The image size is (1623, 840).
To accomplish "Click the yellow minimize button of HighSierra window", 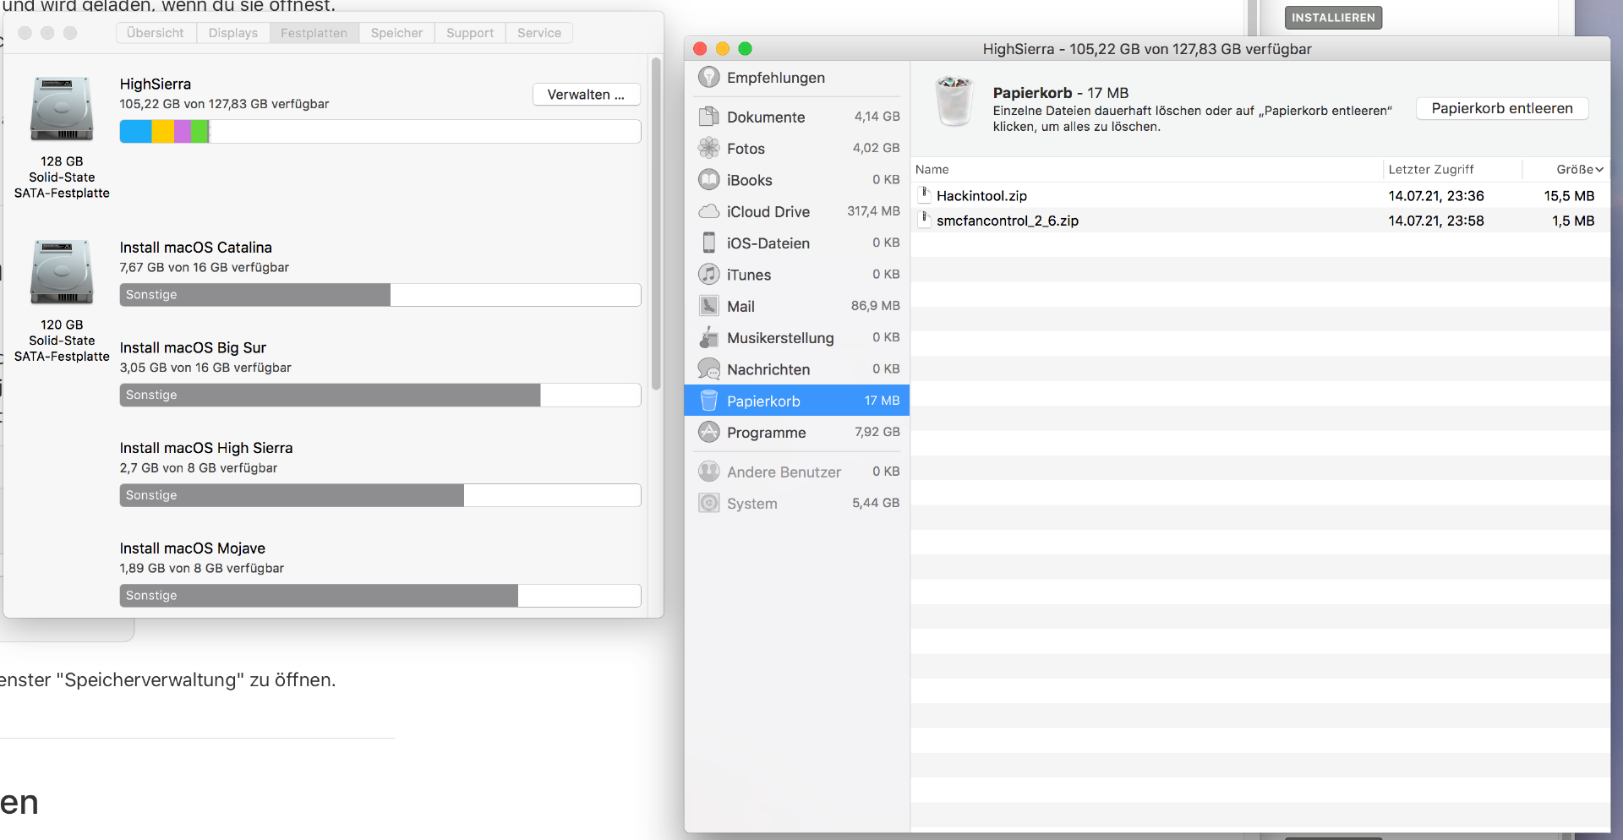I will (x=722, y=49).
